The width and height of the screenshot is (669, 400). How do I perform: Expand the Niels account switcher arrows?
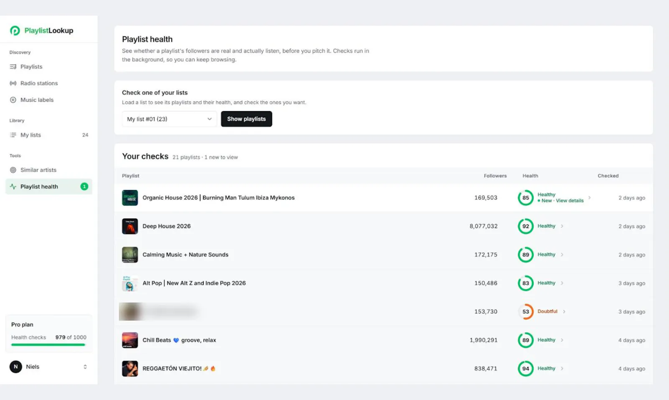click(85, 367)
